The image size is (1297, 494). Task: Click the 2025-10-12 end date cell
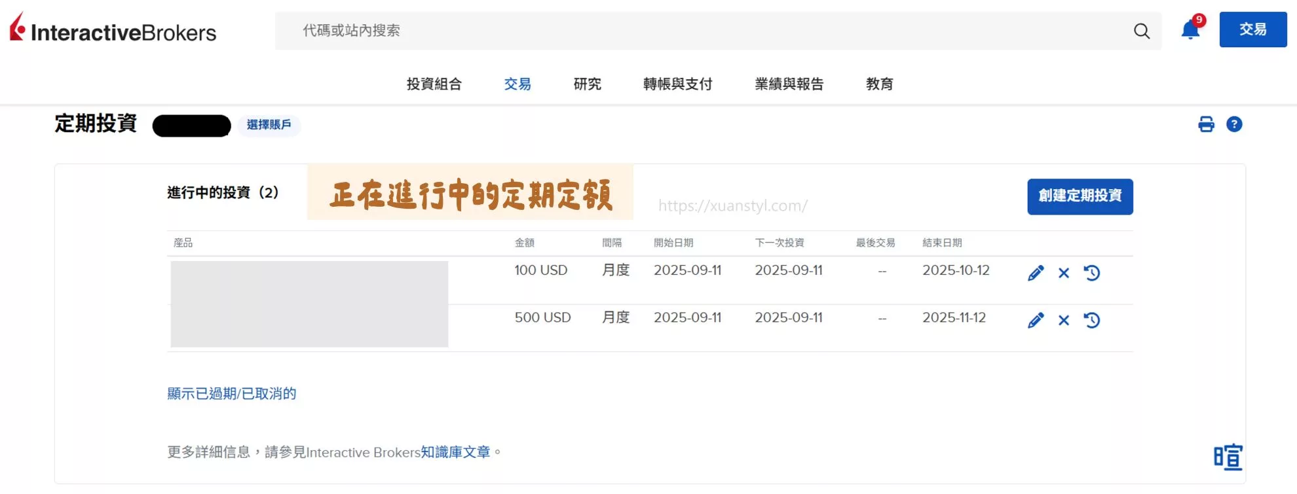point(956,270)
